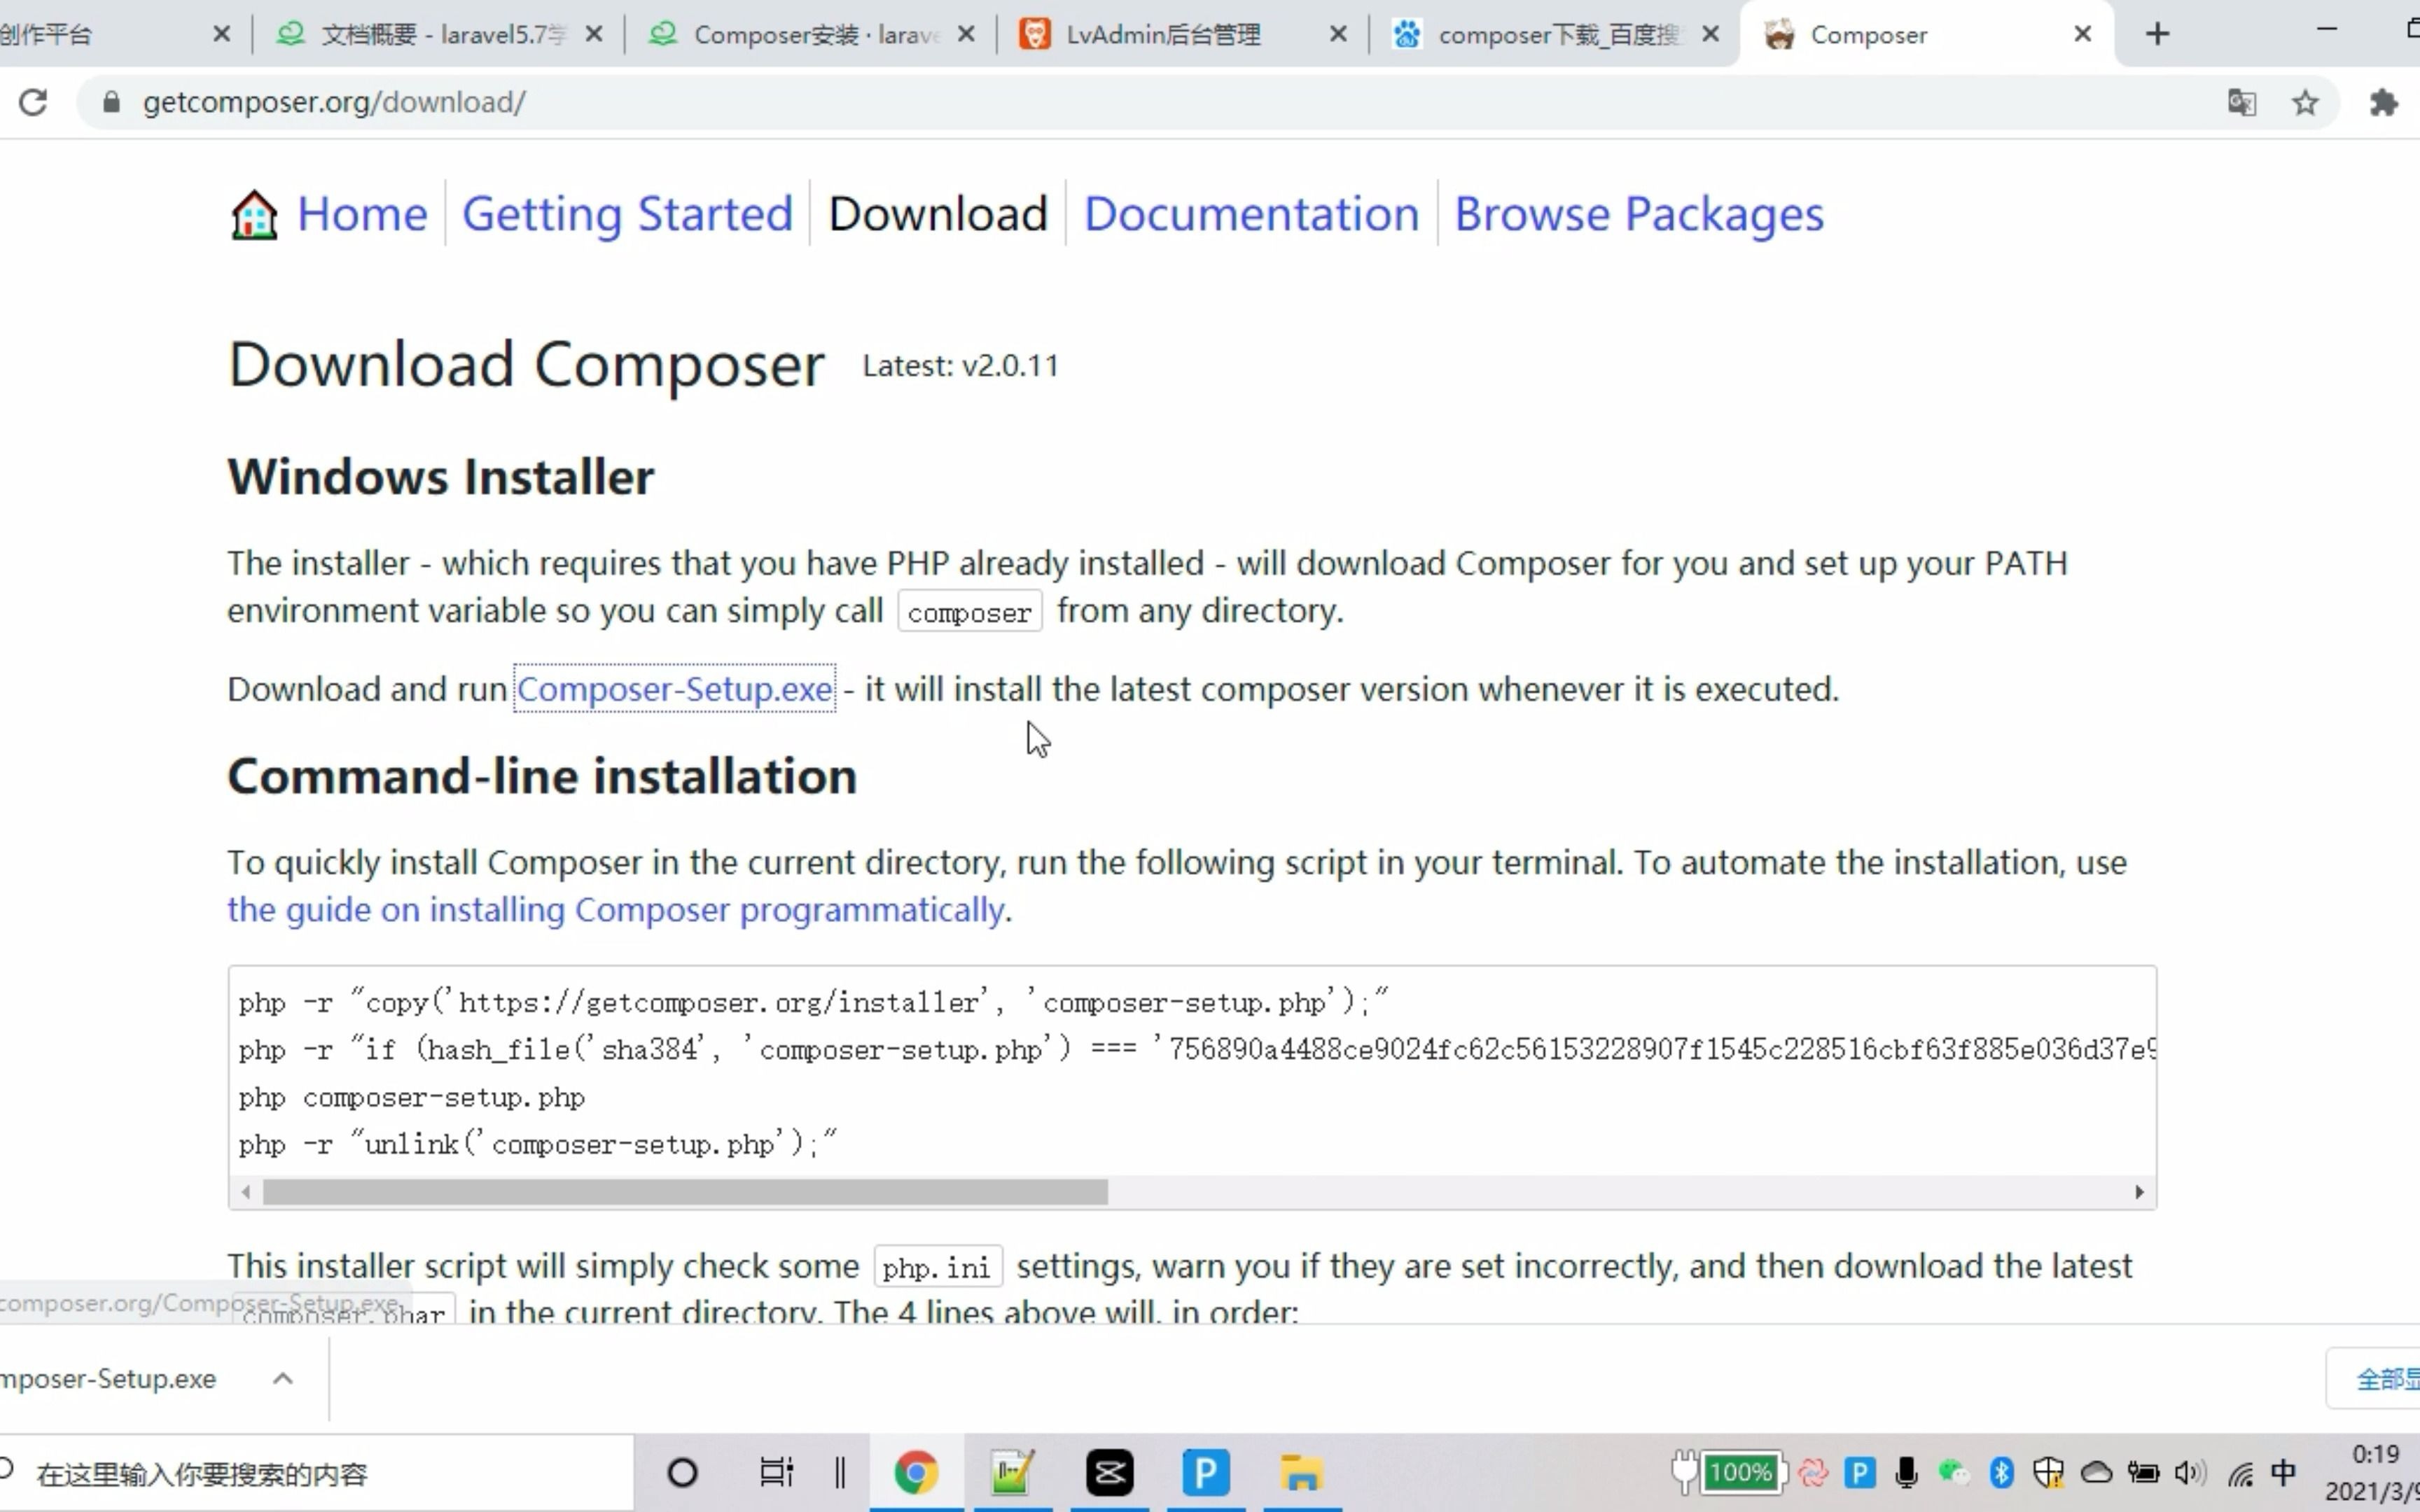Bookmark this page with the star icon
Image resolution: width=2420 pixels, height=1512 pixels.
point(2305,102)
